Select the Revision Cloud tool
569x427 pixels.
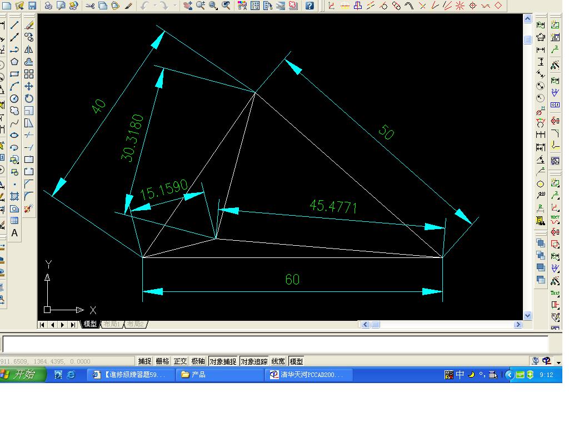click(x=14, y=111)
